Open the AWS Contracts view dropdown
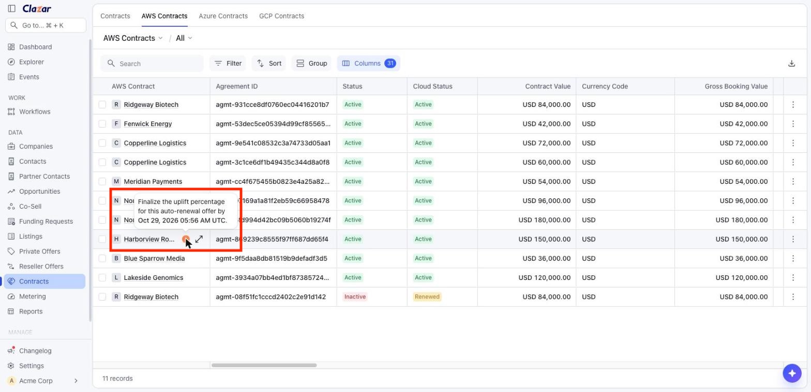The image size is (811, 392). point(133,38)
